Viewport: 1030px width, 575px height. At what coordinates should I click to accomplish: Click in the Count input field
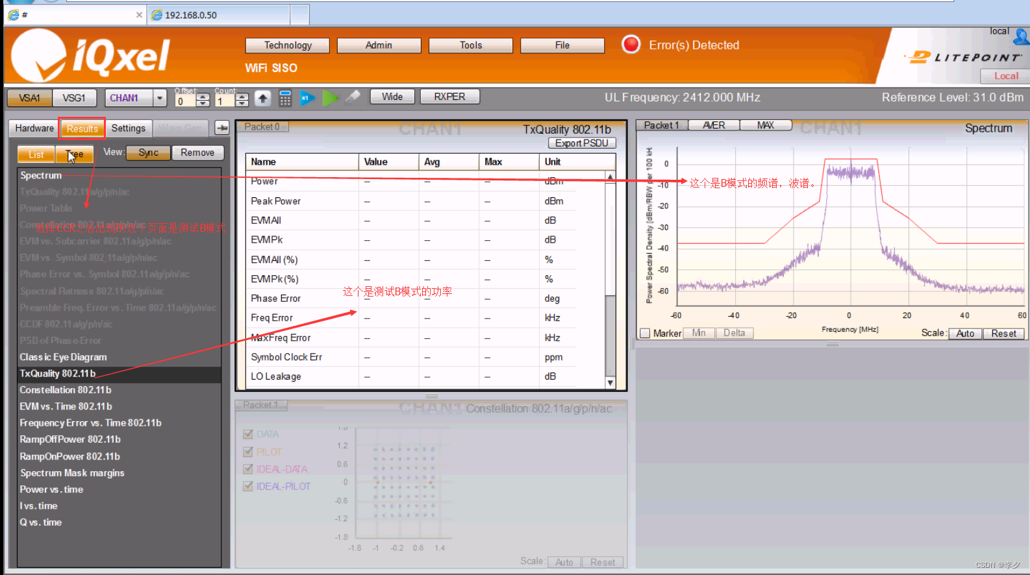(225, 101)
